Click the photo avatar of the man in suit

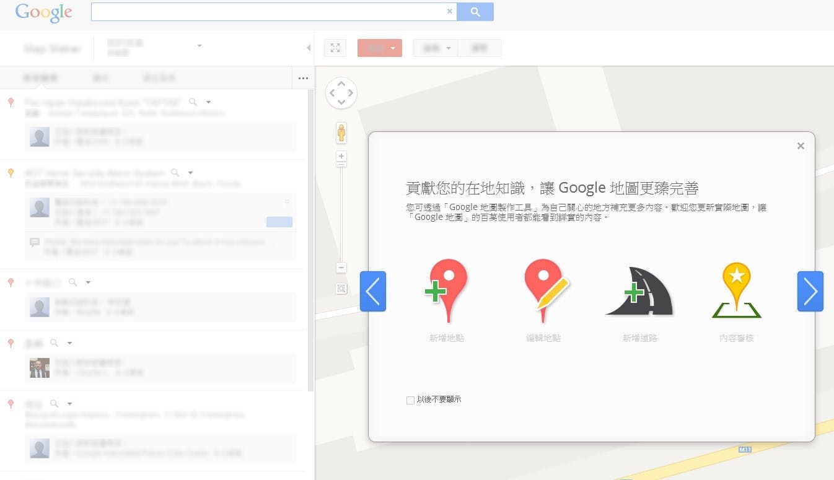pyautogui.click(x=40, y=368)
